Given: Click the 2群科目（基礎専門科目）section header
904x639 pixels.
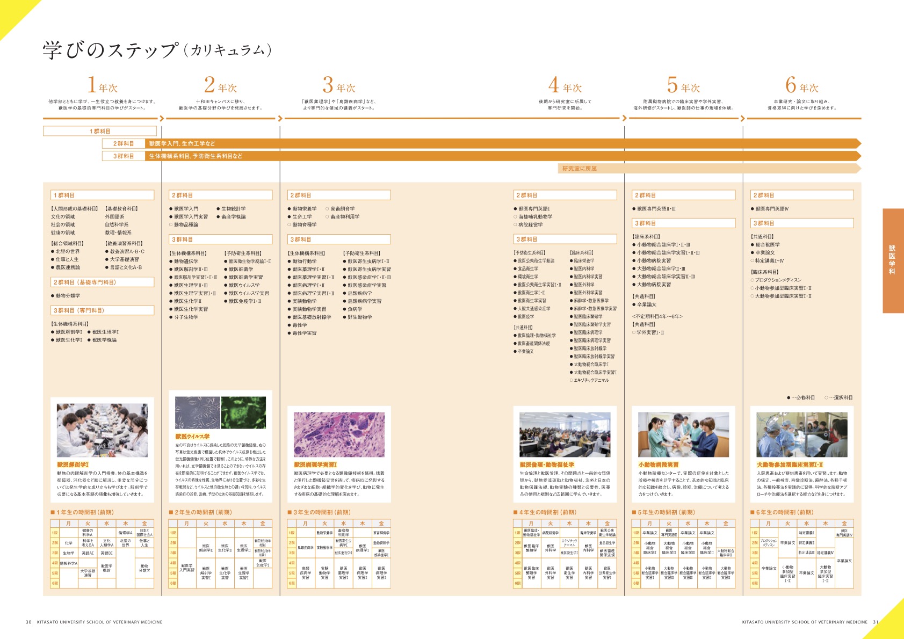Looking at the screenshot, I should 103,282.
